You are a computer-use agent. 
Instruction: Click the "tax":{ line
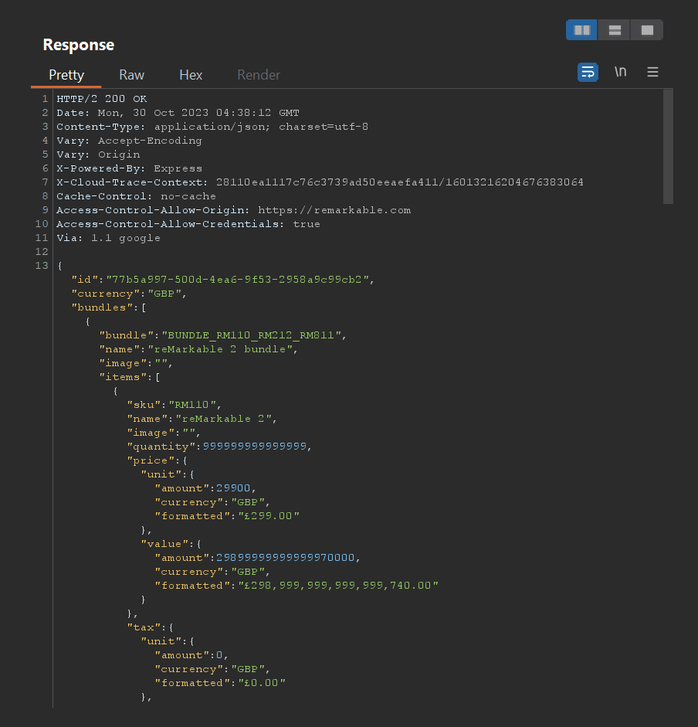coord(150,627)
